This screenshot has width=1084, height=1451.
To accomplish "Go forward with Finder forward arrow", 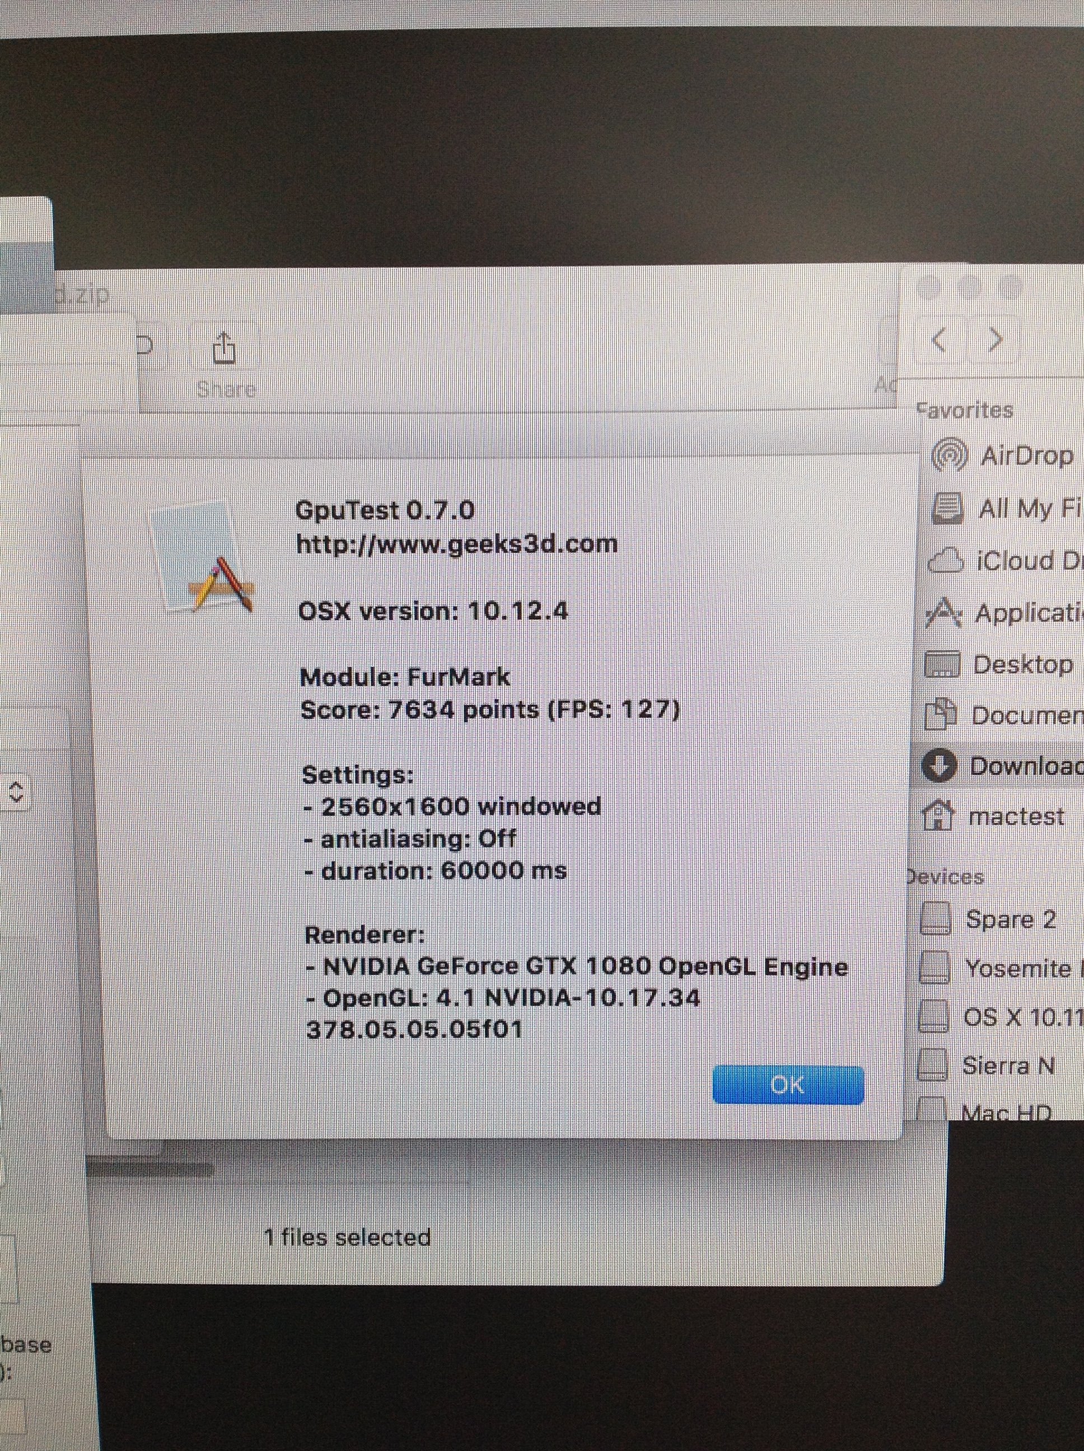I will point(996,340).
